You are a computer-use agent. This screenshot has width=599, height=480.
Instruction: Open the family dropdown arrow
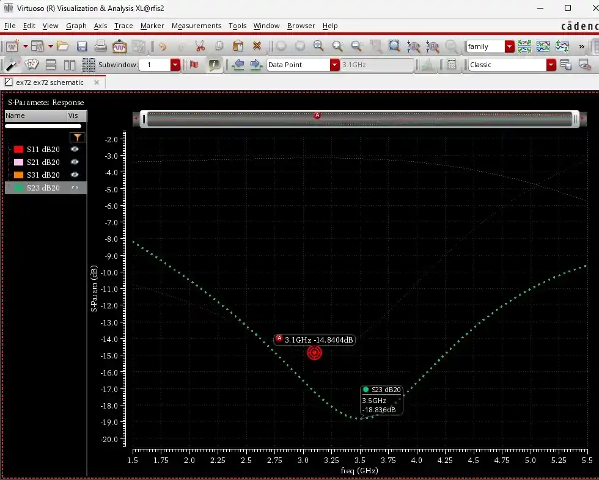[509, 46]
